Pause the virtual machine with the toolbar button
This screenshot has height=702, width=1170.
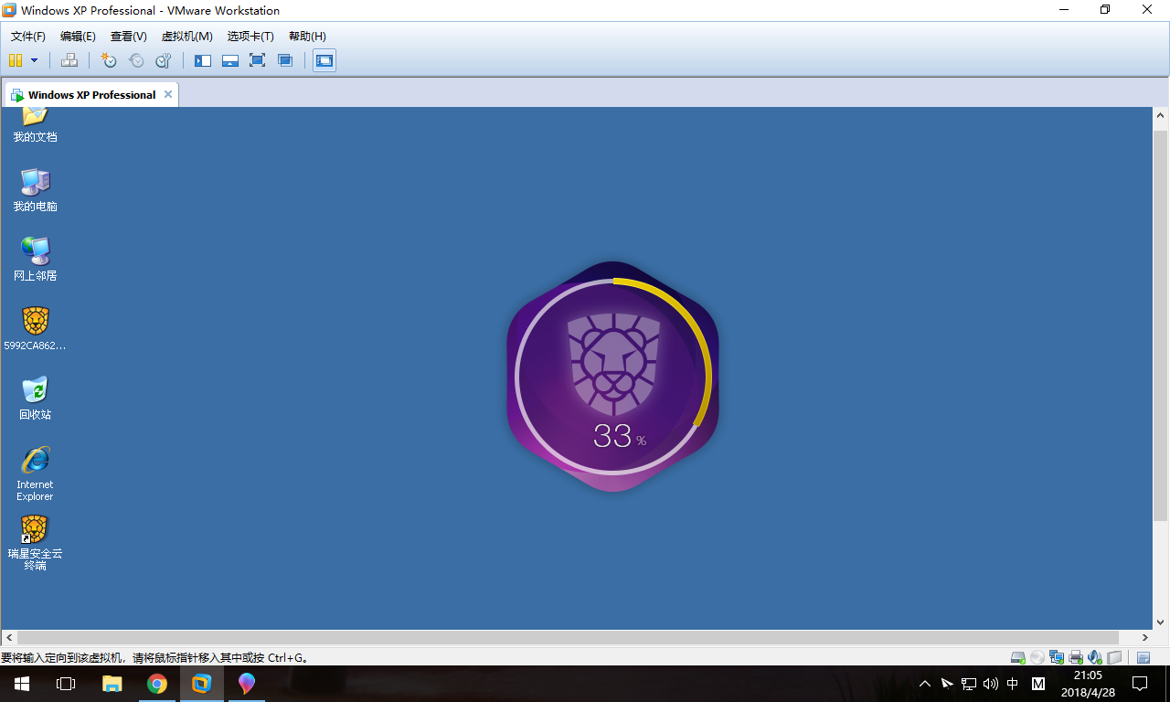pyautogui.click(x=16, y=60)
